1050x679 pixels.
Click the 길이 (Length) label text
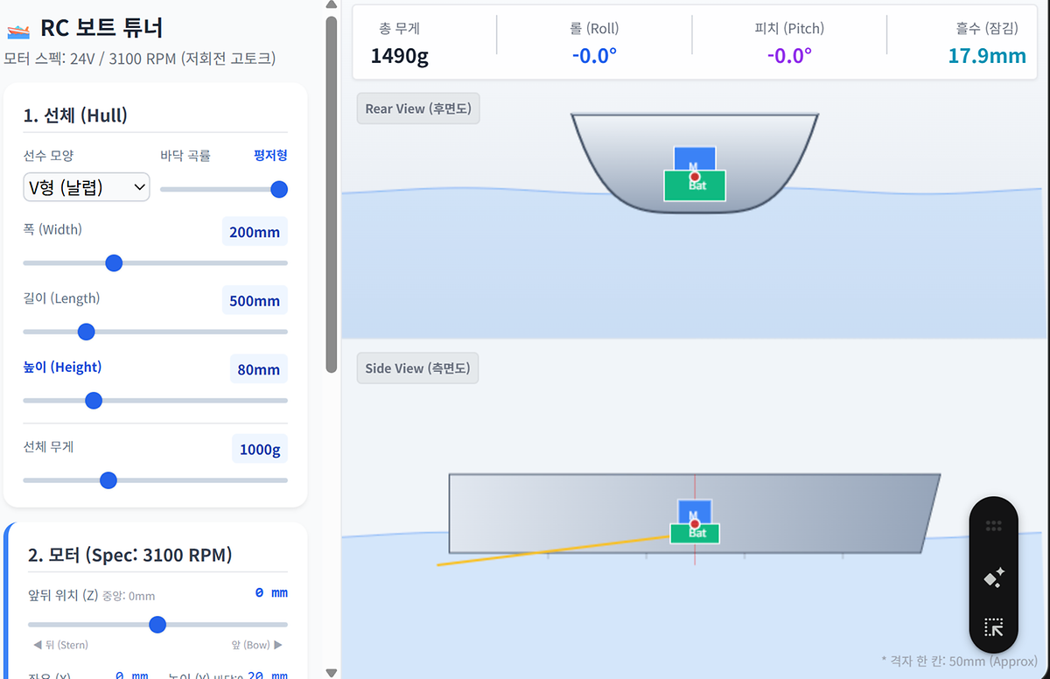click(61, 297)
